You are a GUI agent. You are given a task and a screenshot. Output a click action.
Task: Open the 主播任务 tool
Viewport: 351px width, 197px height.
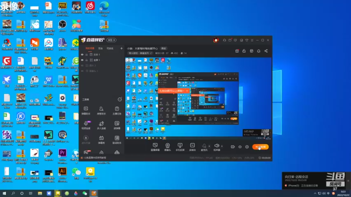coord(117,111)
